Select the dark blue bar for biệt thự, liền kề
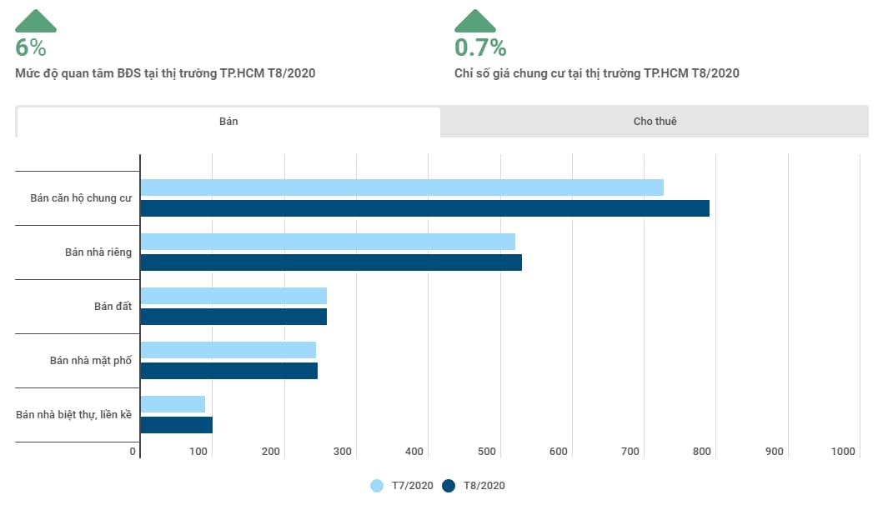The height and width of the screenshot is (515, 888). (x=176, y=425)
